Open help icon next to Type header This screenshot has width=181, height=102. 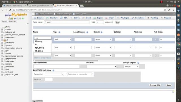pos(59,32)
